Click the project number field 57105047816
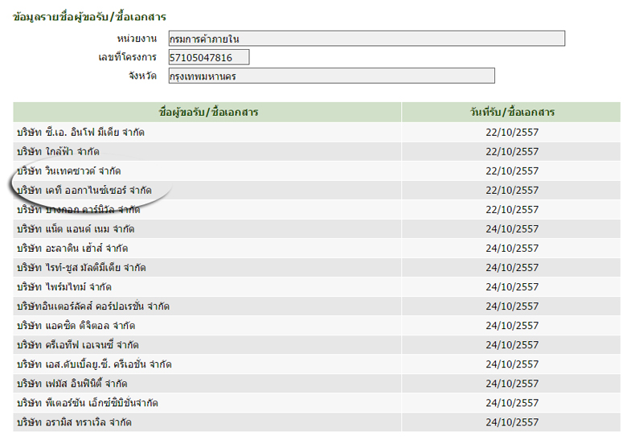 coord(208,57)
